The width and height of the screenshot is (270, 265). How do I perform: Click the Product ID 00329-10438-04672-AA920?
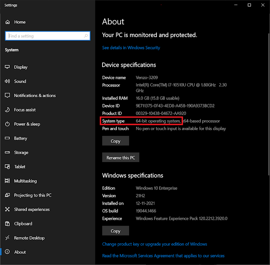(161, 114)
